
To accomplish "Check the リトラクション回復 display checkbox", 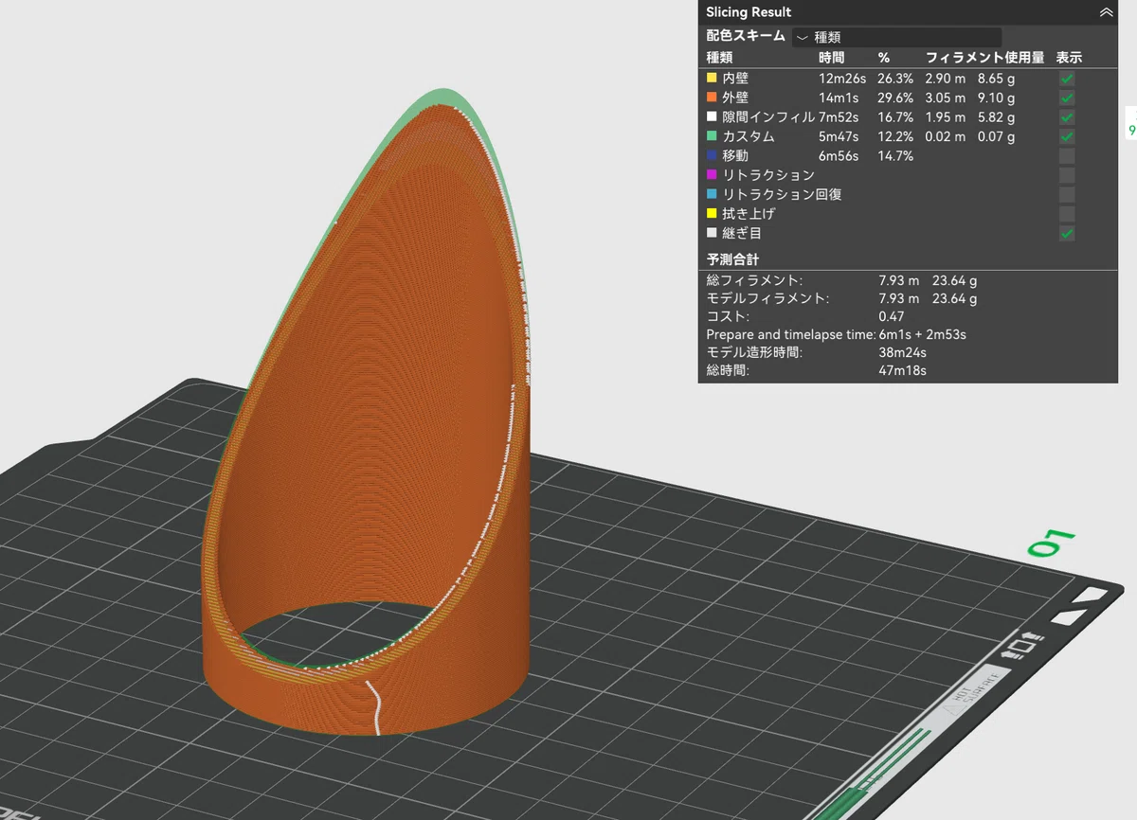I will pyautogui.click(x=1067, y=194).
